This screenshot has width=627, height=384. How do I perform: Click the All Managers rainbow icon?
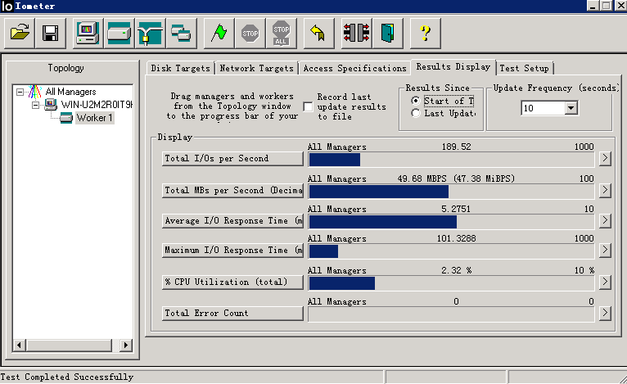[35, 92]
